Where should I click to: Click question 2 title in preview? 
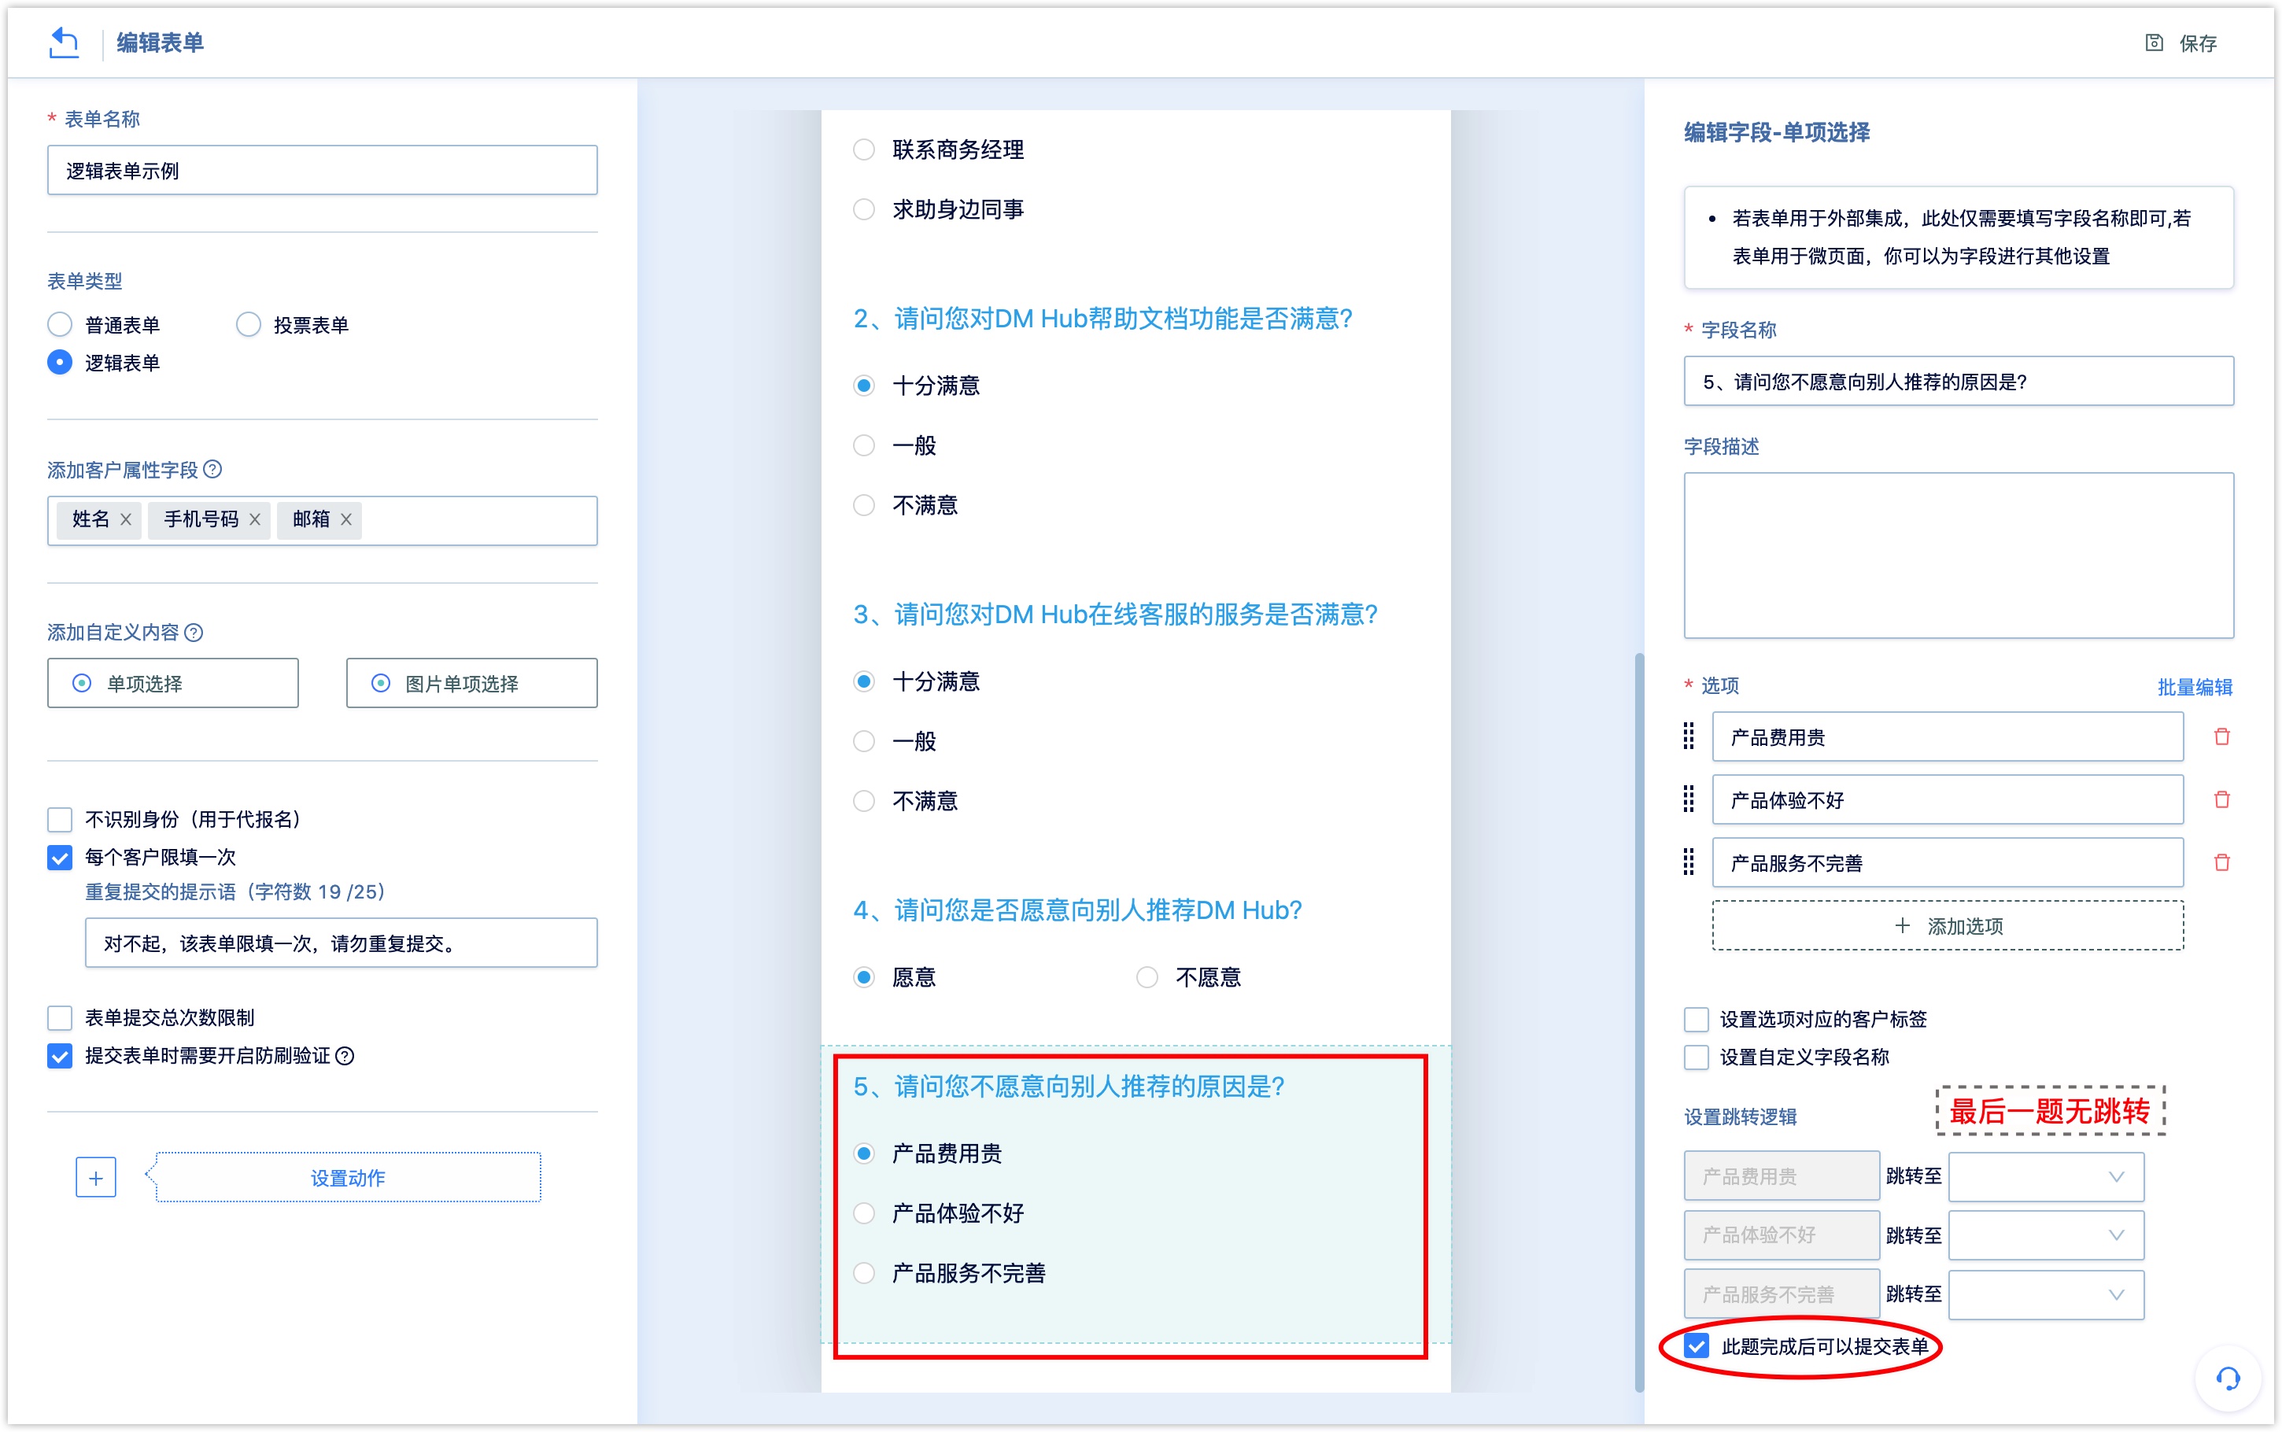[1102, 318]
